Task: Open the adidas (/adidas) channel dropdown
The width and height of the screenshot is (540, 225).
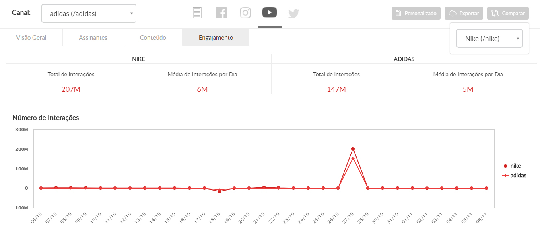Action: 89,14
